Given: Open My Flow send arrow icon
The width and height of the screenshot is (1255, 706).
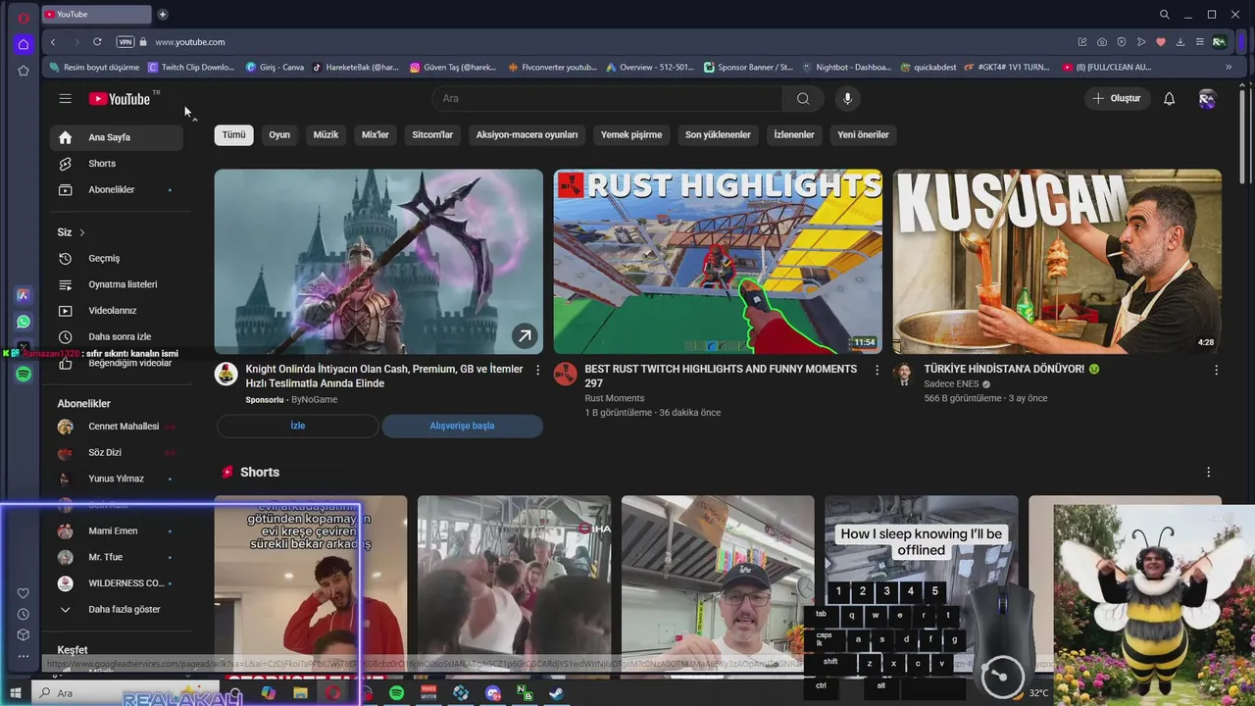Looking at the screenshot, I should point(1141,42).
